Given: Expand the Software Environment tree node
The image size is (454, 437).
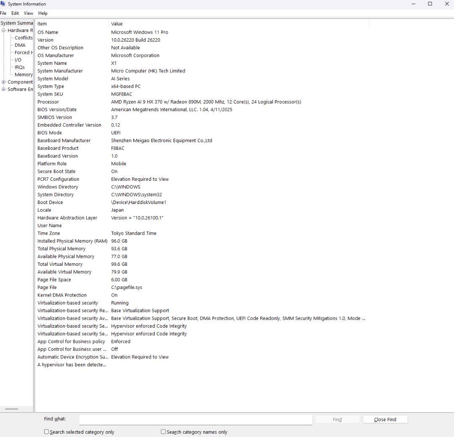Looking at the screenshot, I should tap(4, 89).
